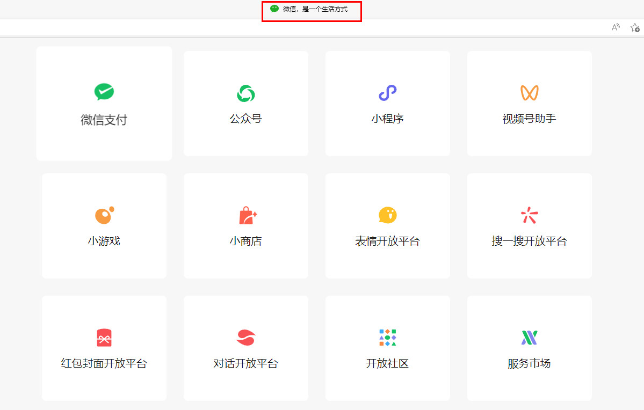The image size is (644, 410).
Task: Click the green-purple 服务市场 icon
Action: 530,338
